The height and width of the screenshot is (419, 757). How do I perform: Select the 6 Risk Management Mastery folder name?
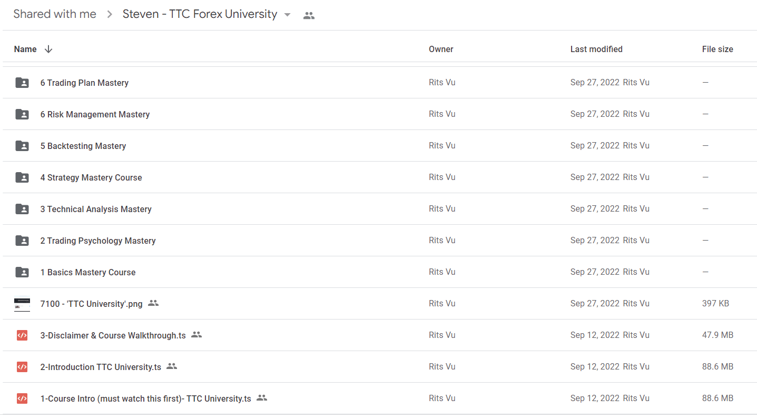(x=95, y=114)
